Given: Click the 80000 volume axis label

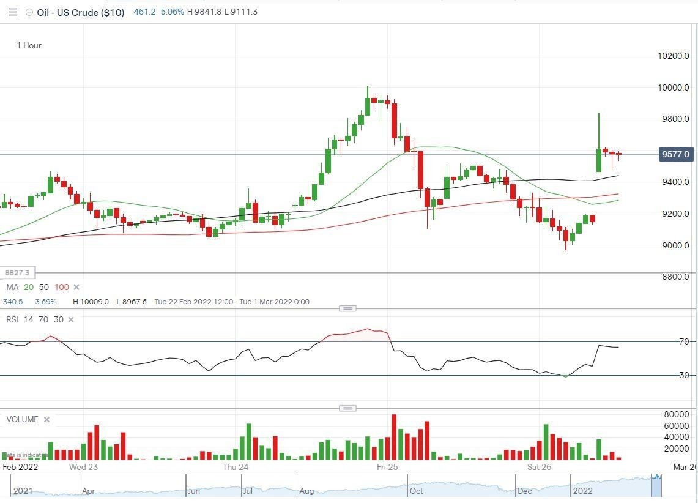Looking at the screenshot, I should (x=677, y=414).
